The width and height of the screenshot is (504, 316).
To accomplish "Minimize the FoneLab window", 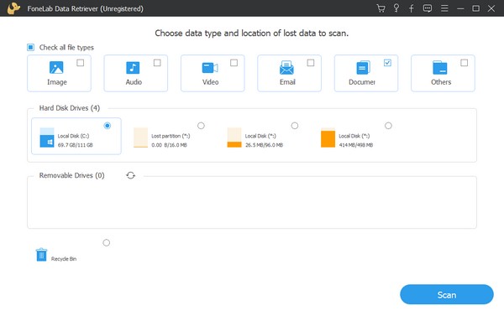I will click(460, 8).
